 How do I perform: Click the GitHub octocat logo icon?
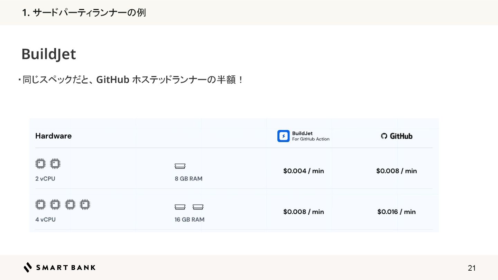pos(384,136)
